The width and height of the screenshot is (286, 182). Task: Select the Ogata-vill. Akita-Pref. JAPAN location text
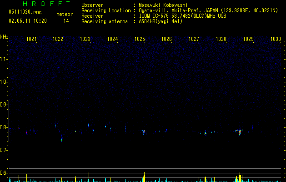(208, 10)
